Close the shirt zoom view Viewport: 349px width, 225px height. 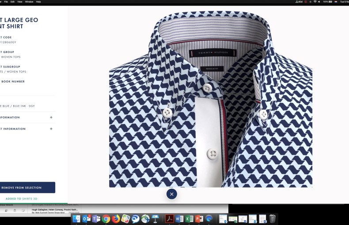(171, 194)
